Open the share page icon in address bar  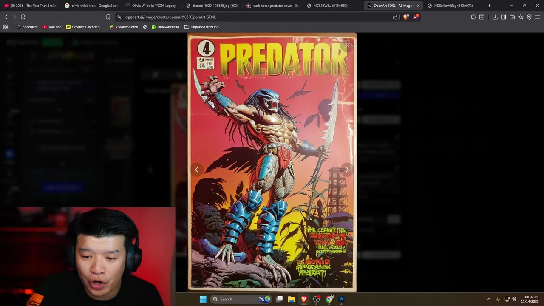[395, 17]
